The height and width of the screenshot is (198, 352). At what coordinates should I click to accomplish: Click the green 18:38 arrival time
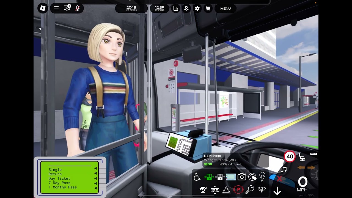pyautogui.click(x=208, y=164)
